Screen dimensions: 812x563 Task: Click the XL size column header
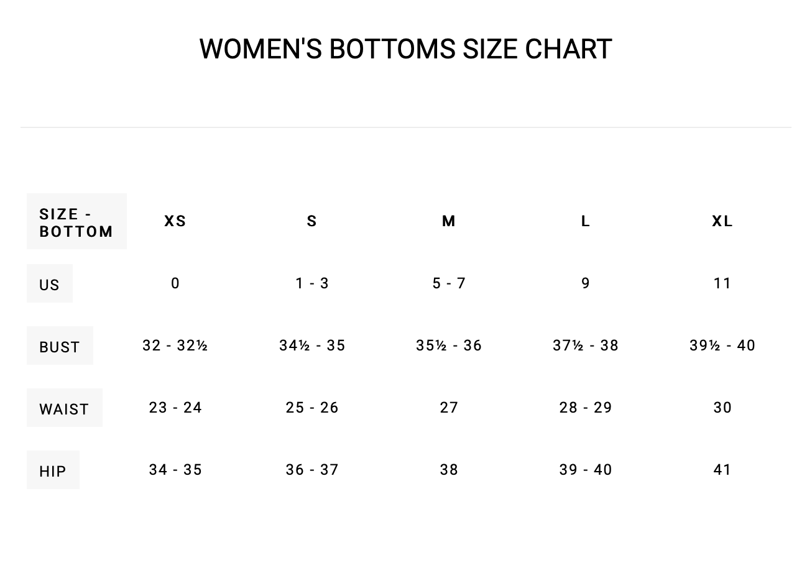tap(722, 221)
